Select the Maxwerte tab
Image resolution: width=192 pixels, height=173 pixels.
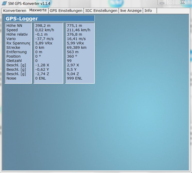[38, 10]
